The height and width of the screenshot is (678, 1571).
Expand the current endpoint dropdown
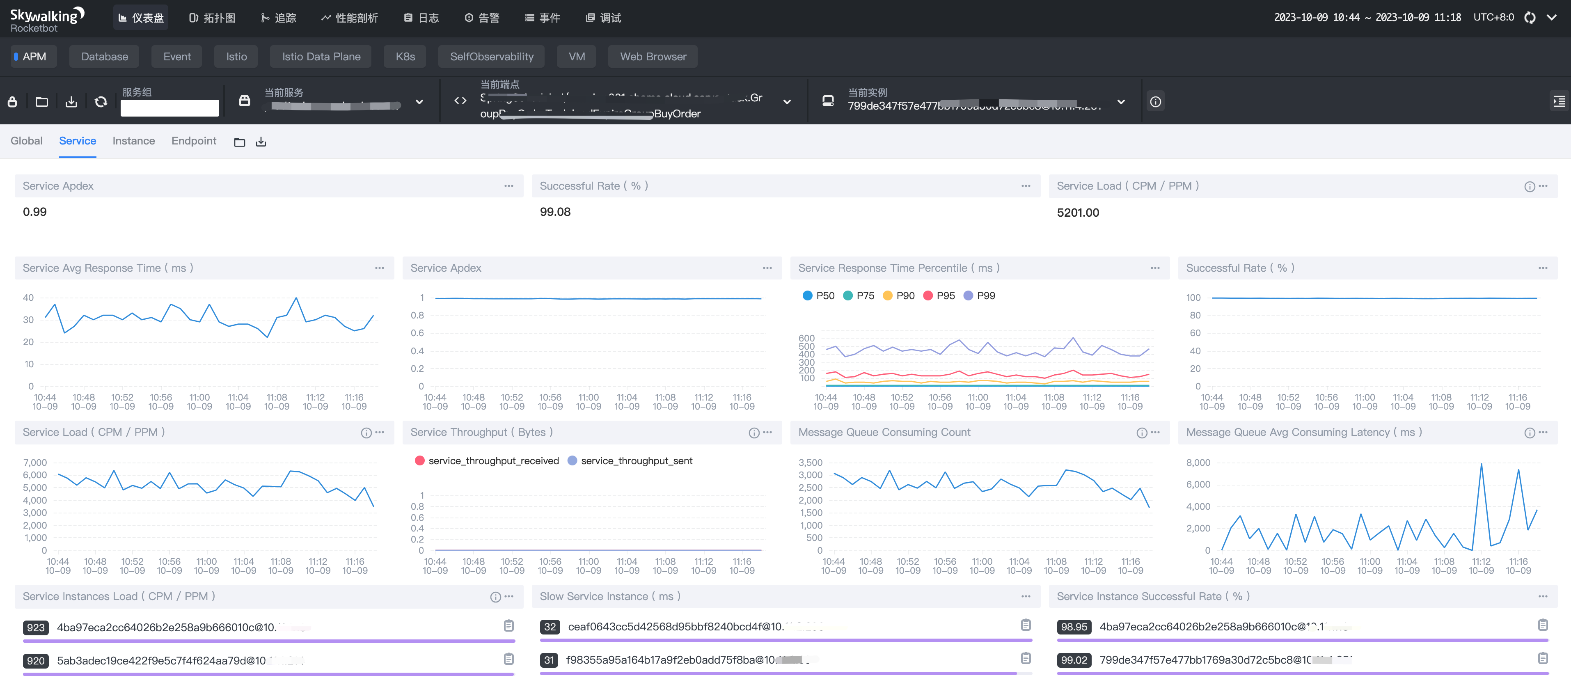pos(787,102)
